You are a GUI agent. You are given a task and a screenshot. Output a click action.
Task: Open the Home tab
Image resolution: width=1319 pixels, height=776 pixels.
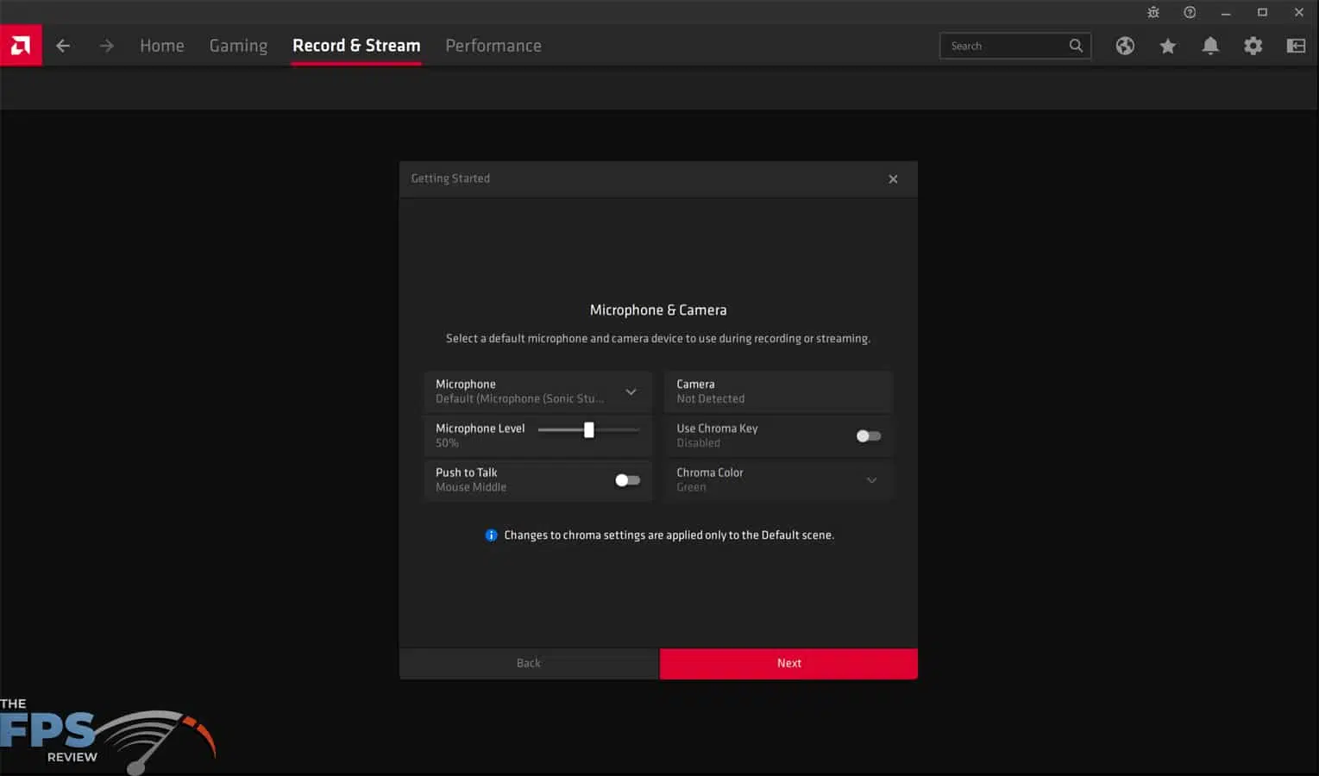[x=162, y=46]
